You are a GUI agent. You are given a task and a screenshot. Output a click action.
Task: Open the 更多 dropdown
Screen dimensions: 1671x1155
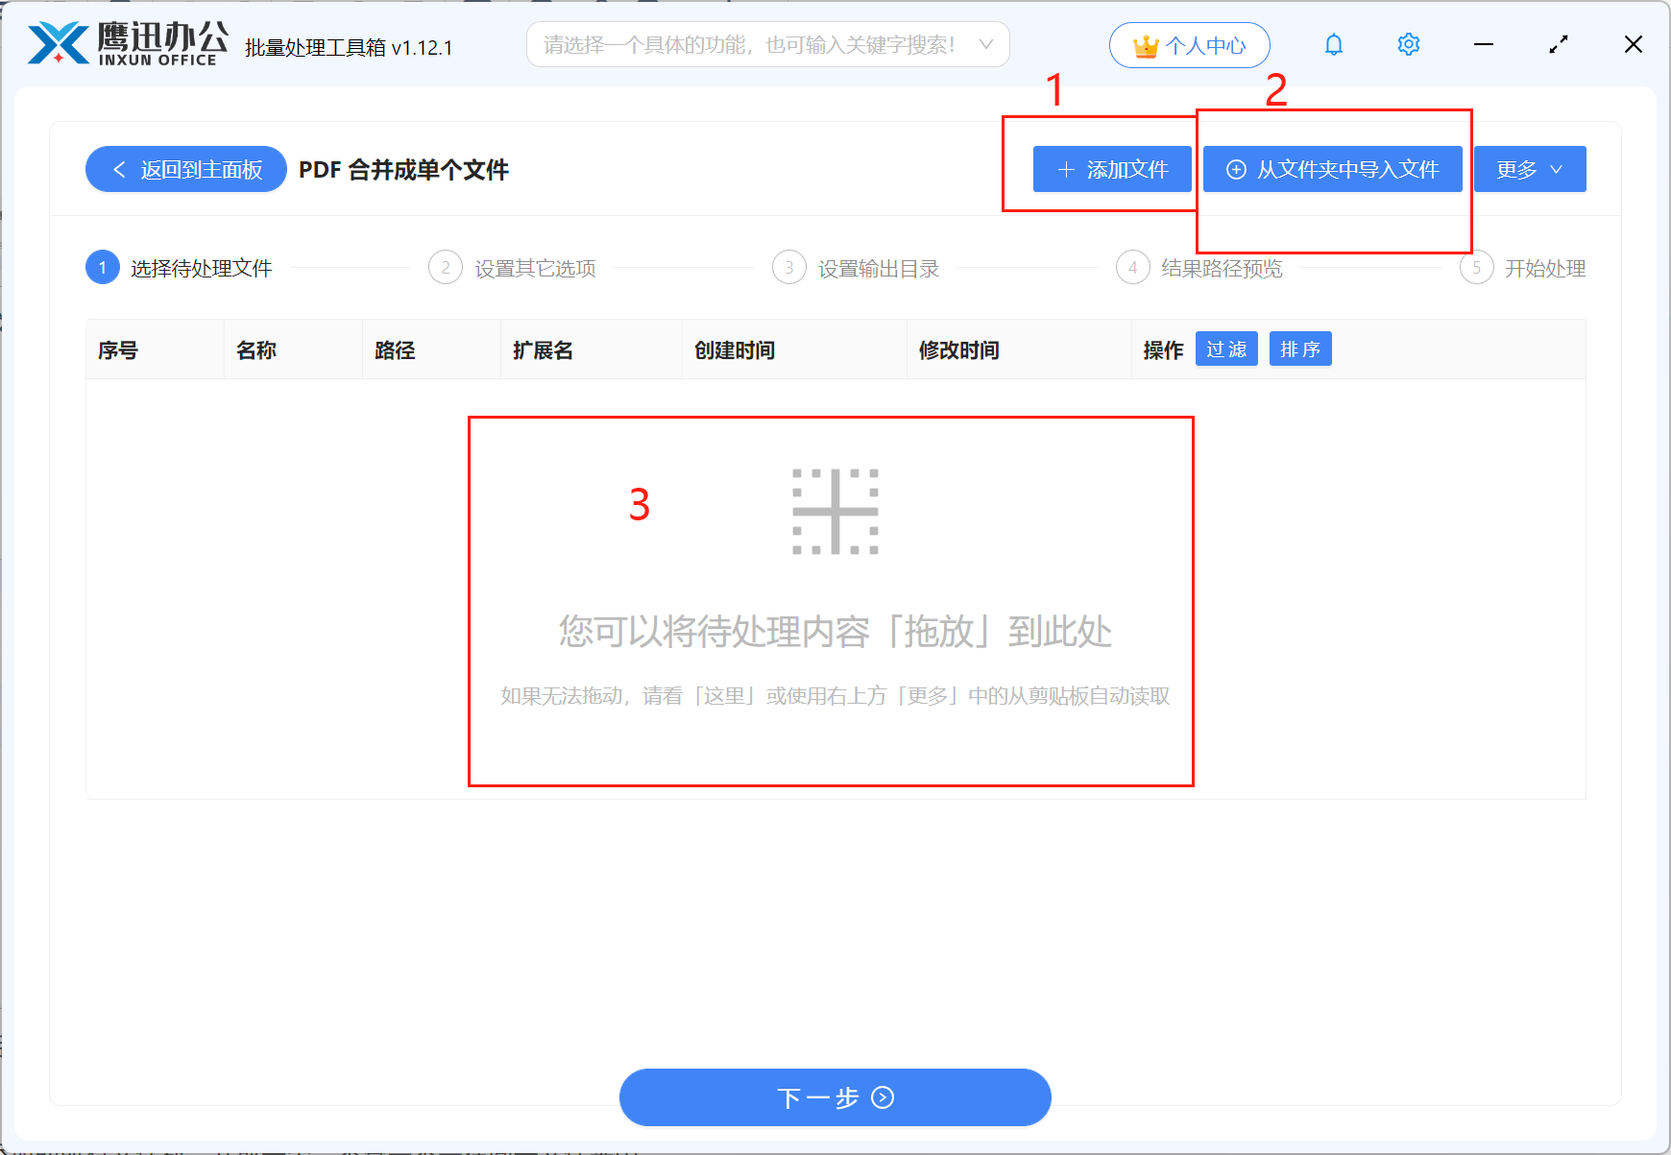1529,169
